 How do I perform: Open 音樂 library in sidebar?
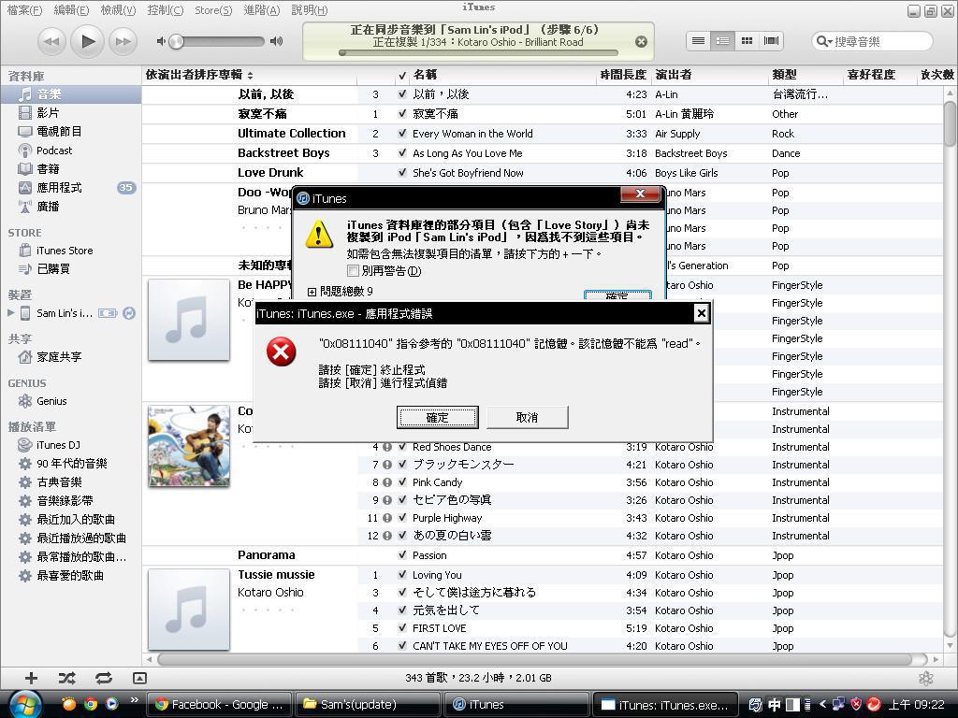coord(71,94)
